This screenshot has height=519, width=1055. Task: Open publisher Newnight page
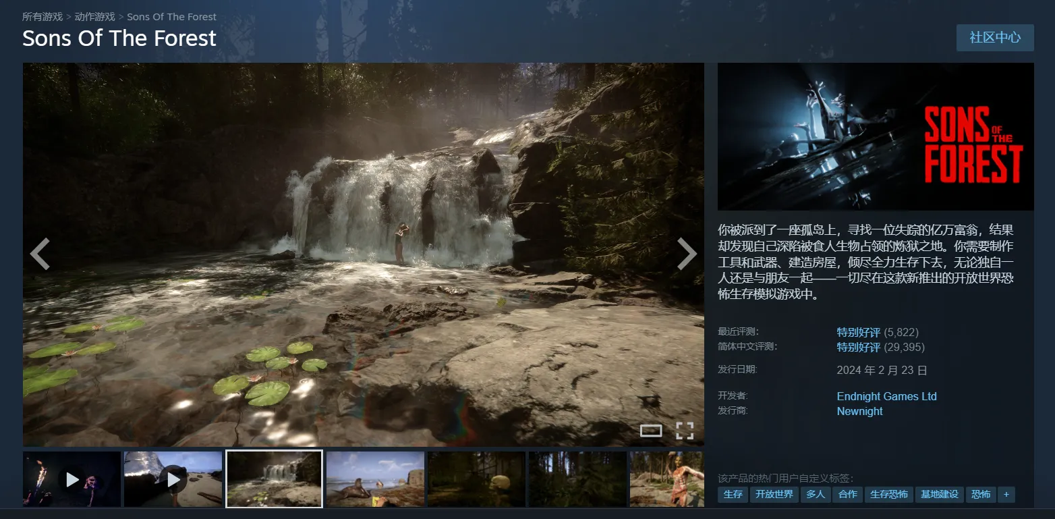(859, 411)
